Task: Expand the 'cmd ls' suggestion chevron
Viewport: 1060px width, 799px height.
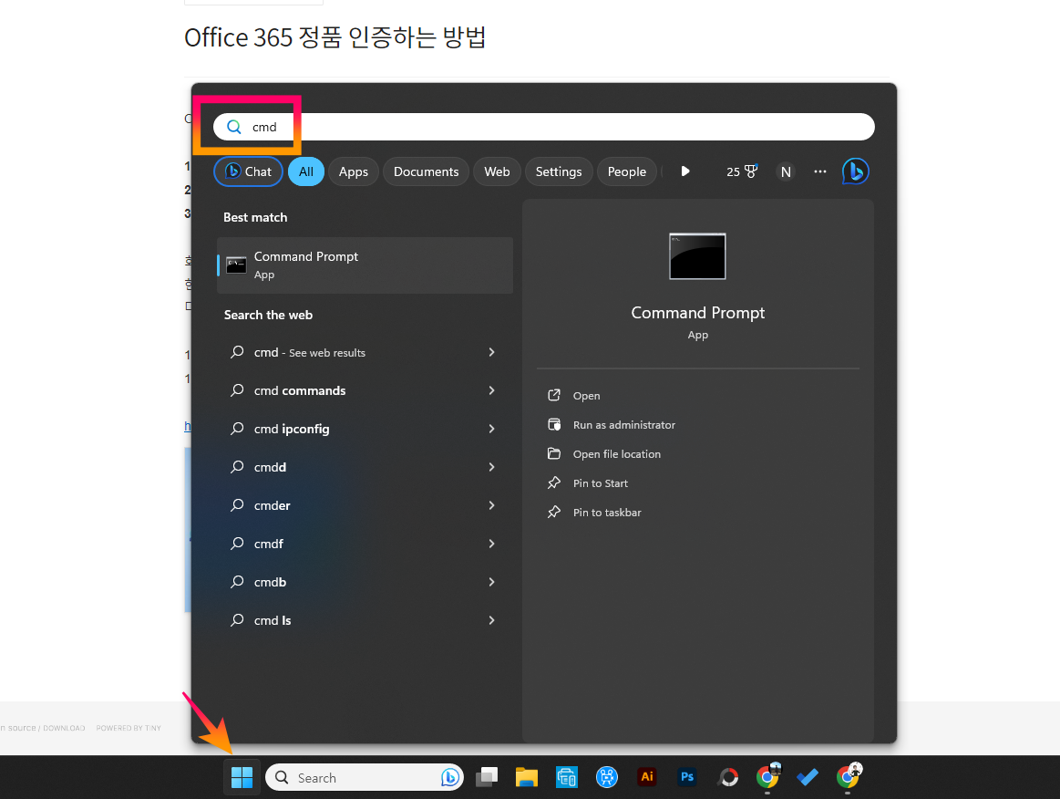Action: 491,620
